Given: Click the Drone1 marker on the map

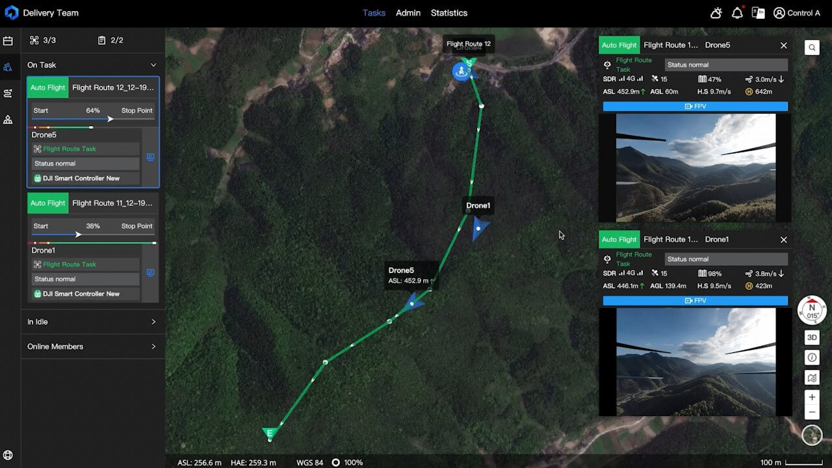Looking at the screenshot, I should pos(479,228).
